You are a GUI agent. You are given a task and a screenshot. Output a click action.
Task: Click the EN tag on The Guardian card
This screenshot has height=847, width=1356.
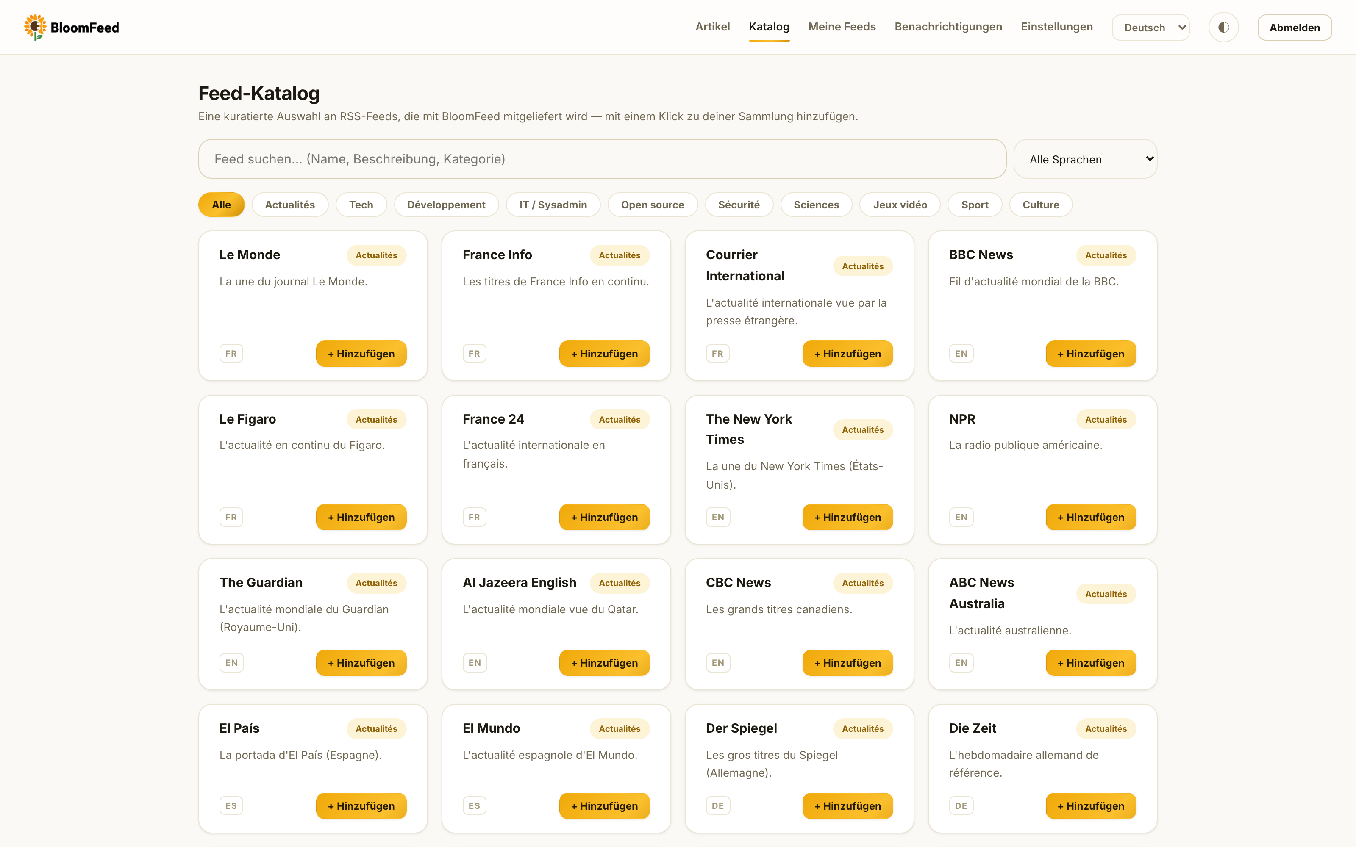point(231,663)
